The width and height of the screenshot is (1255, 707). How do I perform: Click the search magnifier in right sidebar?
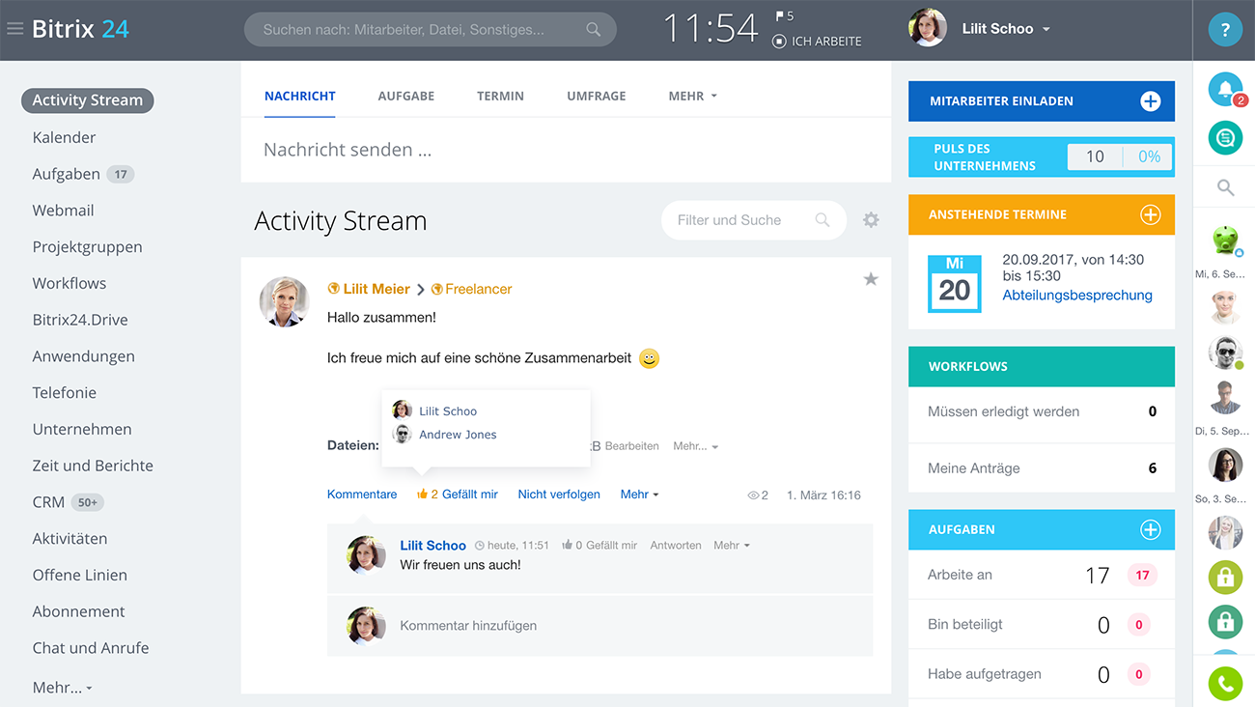(1225, 187)
